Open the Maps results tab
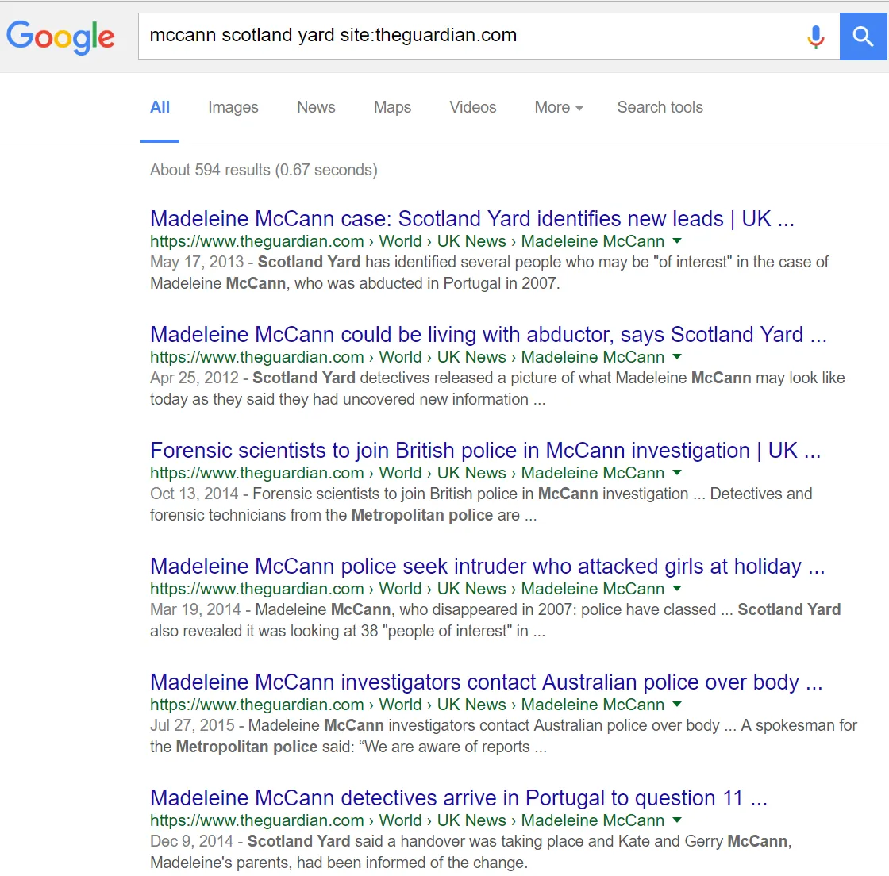 coord(392,107)
